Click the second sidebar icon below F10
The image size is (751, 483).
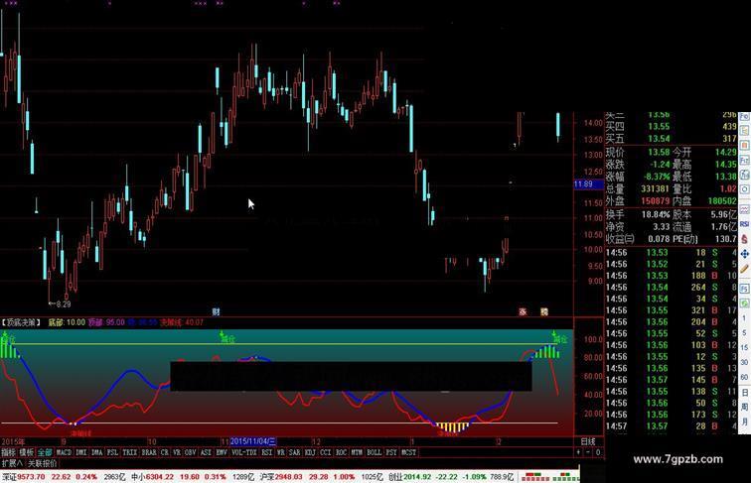(744, 131)
